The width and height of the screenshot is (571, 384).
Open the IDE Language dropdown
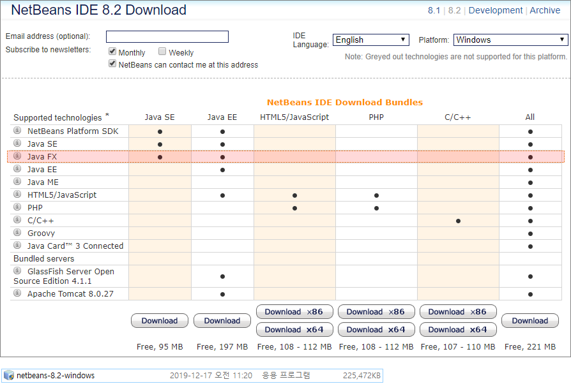[x=370, y=40]
